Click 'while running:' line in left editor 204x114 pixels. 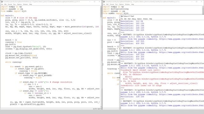click(x=13, y=62)
